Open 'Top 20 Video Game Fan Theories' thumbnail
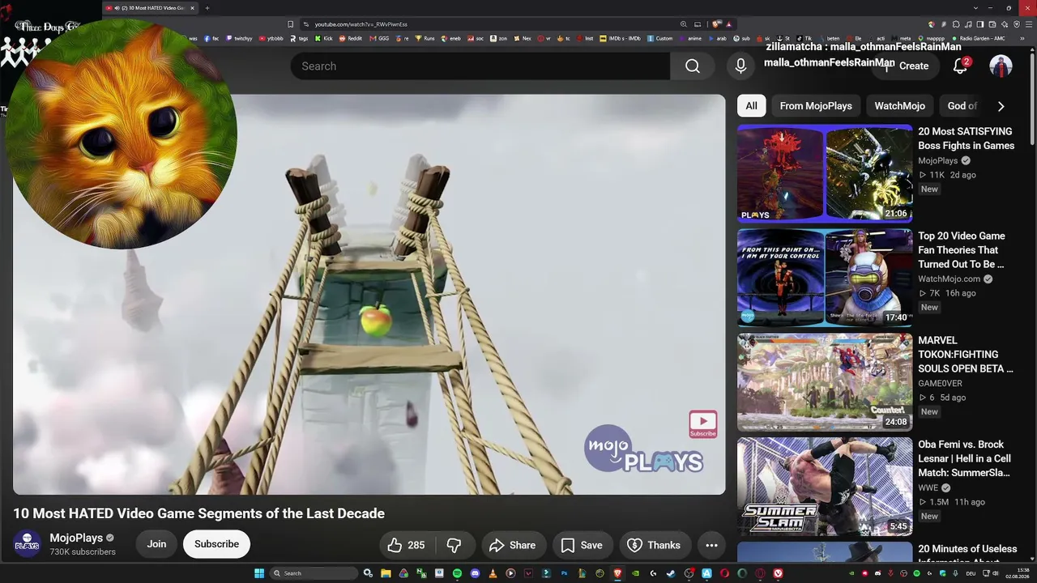The width and height of the screenshot is (1037, 583). (825, 278)
